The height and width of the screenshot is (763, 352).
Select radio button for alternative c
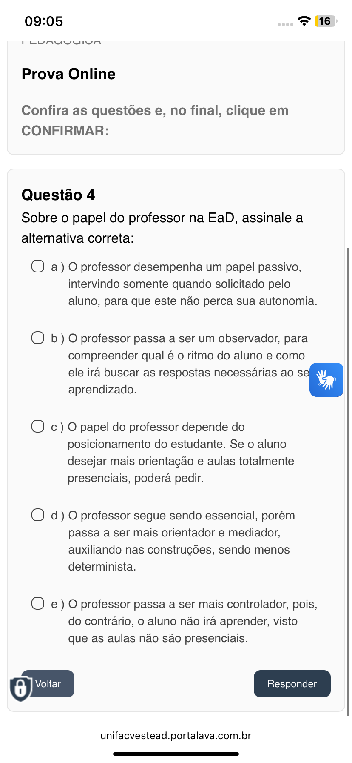(38, 427)
